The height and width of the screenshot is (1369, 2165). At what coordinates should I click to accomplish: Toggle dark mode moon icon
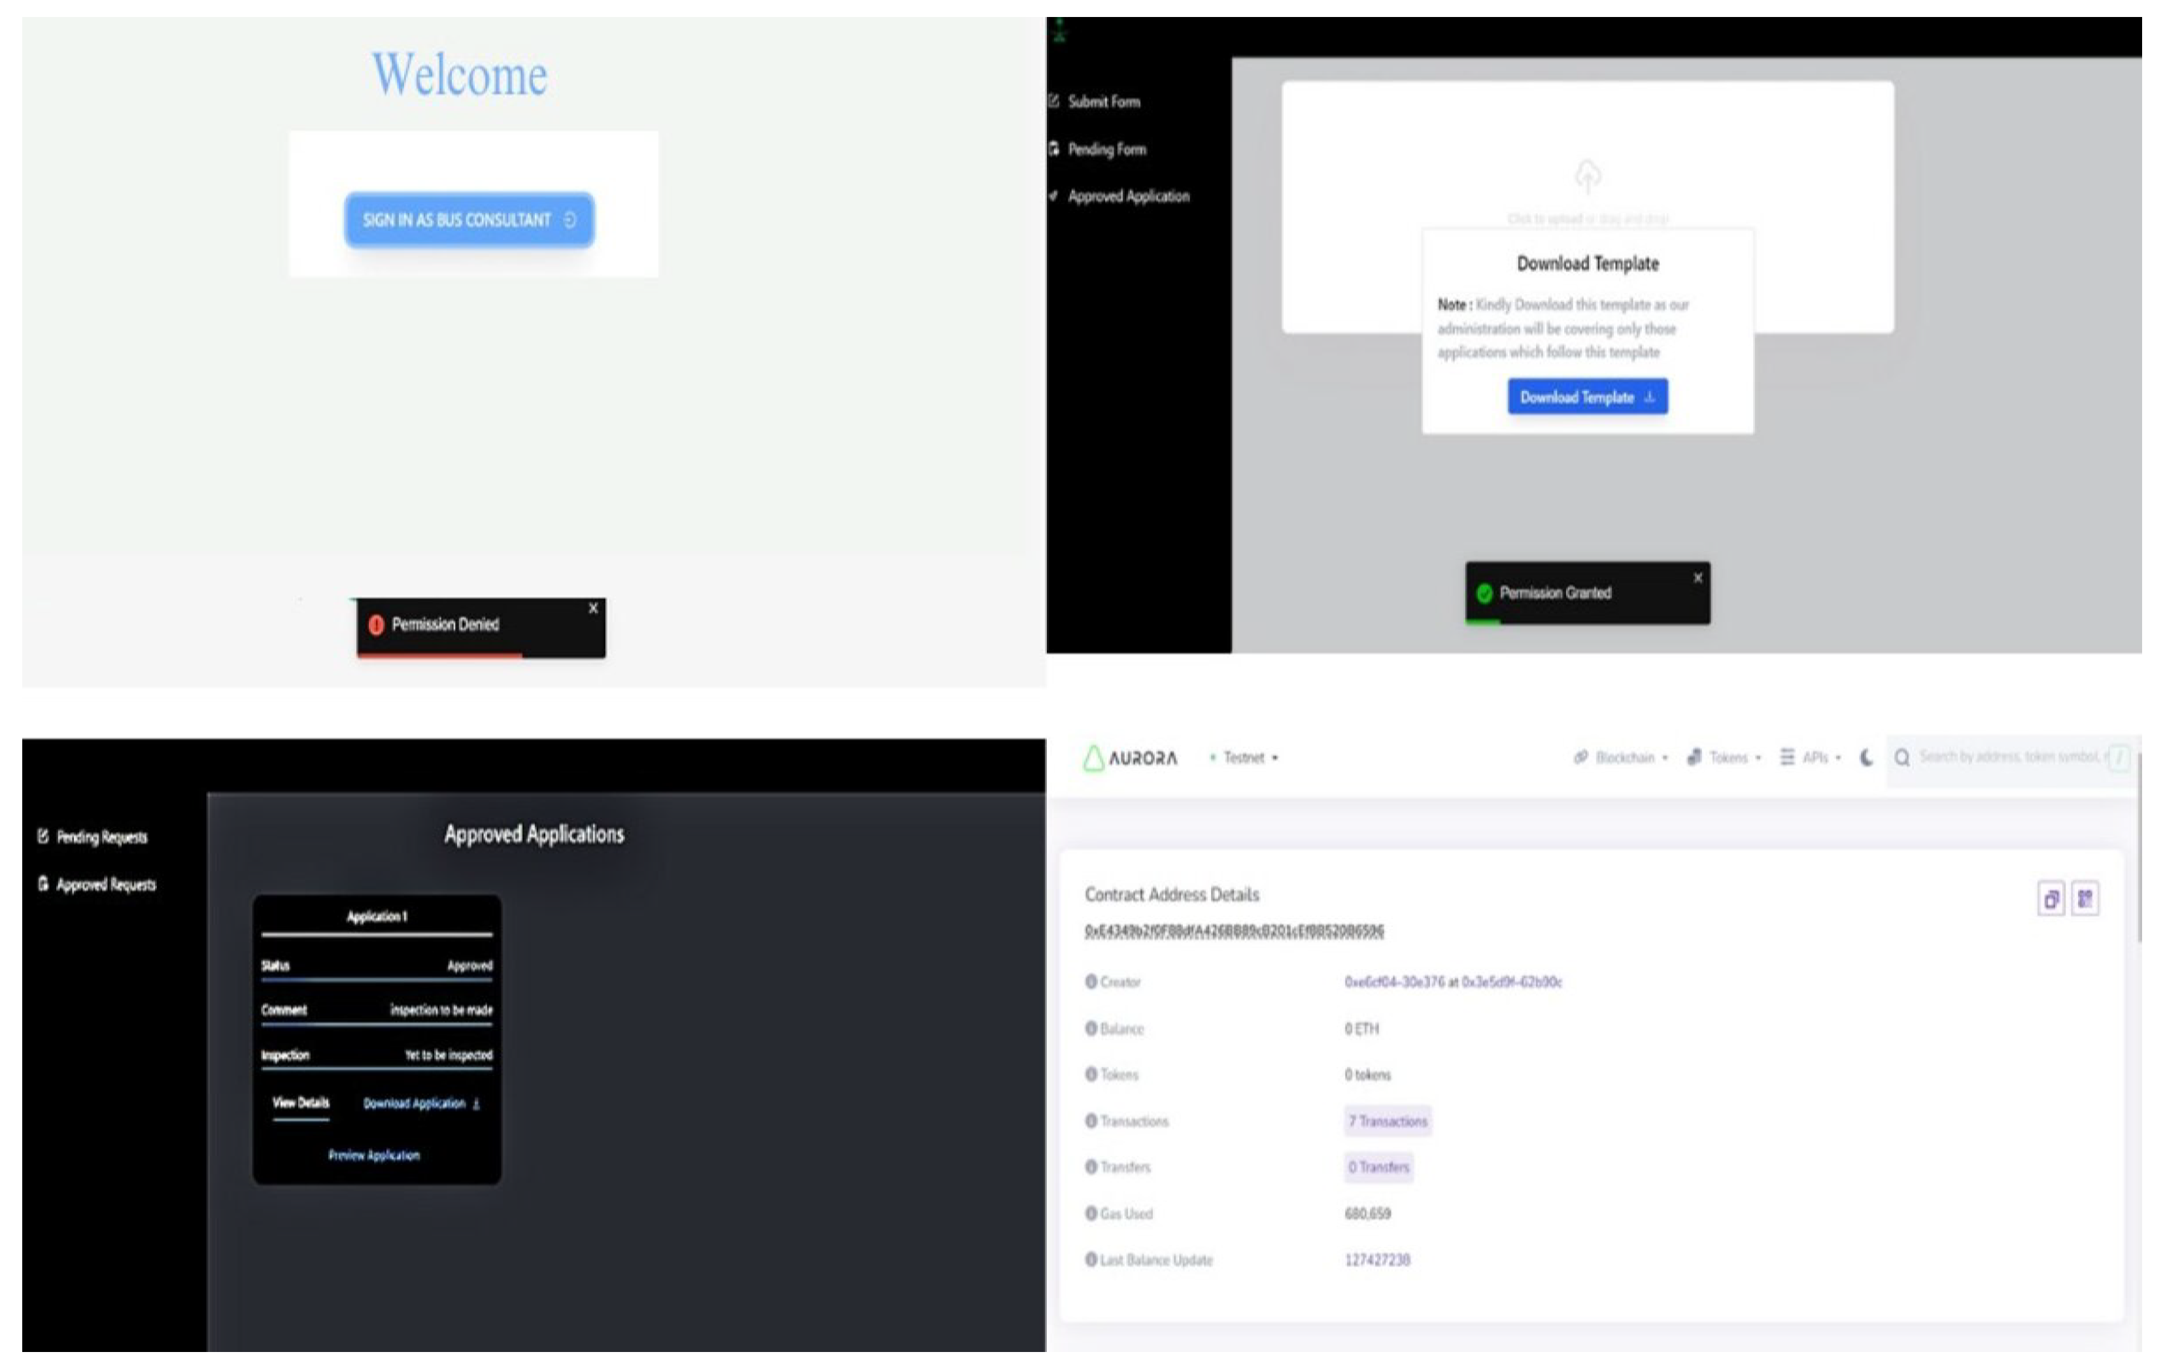(1866, 758)
